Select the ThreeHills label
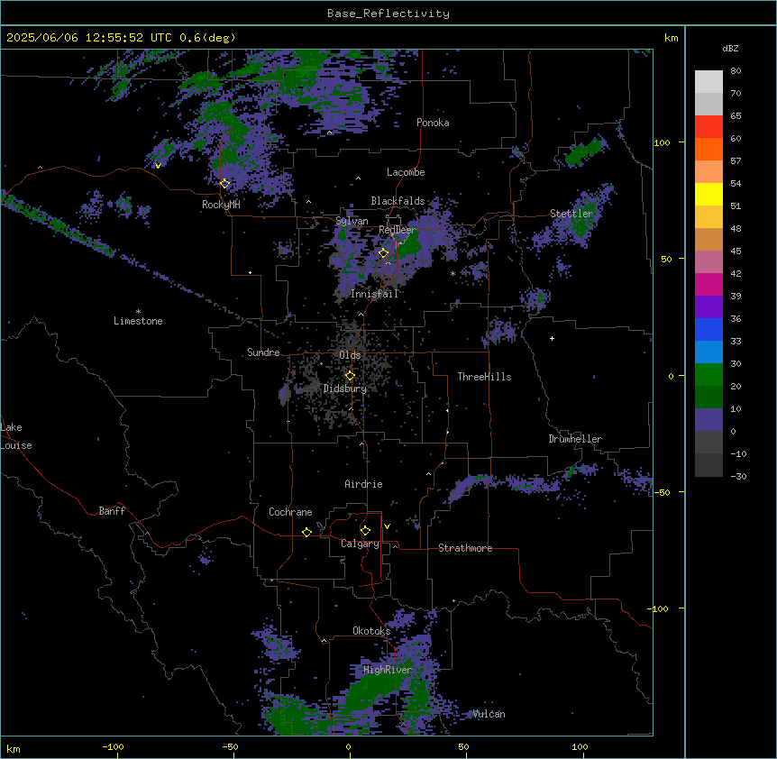Screen dimensions: 777x759 [x=484, y=377]
